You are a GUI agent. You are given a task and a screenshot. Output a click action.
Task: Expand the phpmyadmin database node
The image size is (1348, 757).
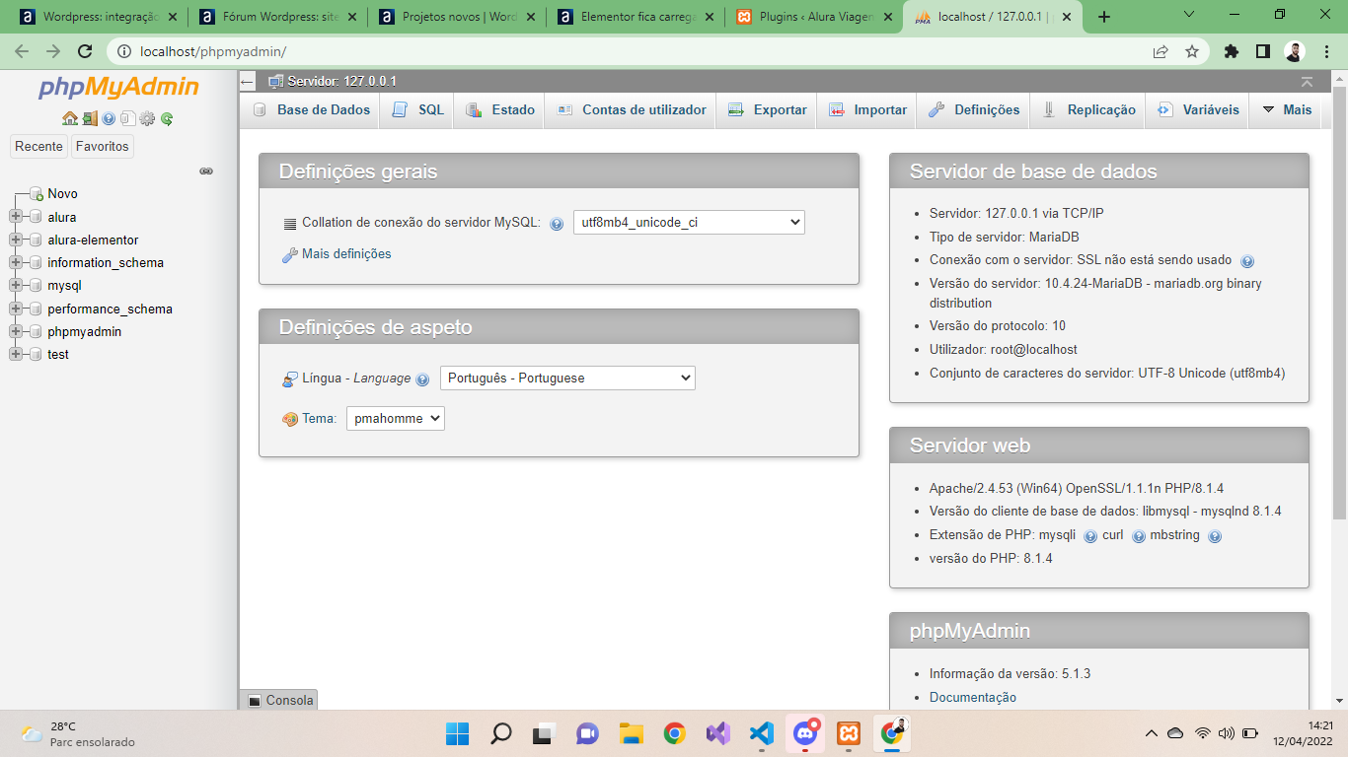click(x=16, y=331)
